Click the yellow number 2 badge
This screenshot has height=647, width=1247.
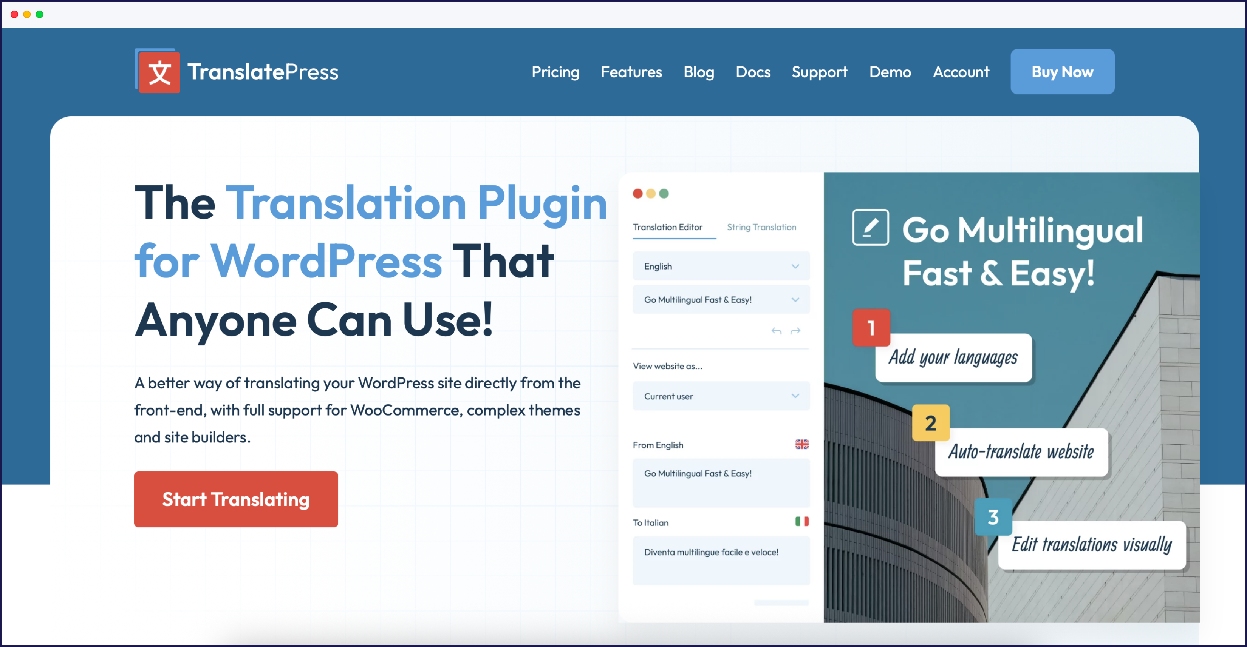tap(930, 423)
